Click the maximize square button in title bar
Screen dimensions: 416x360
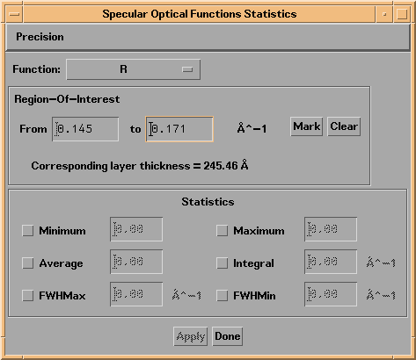[401, 14]
